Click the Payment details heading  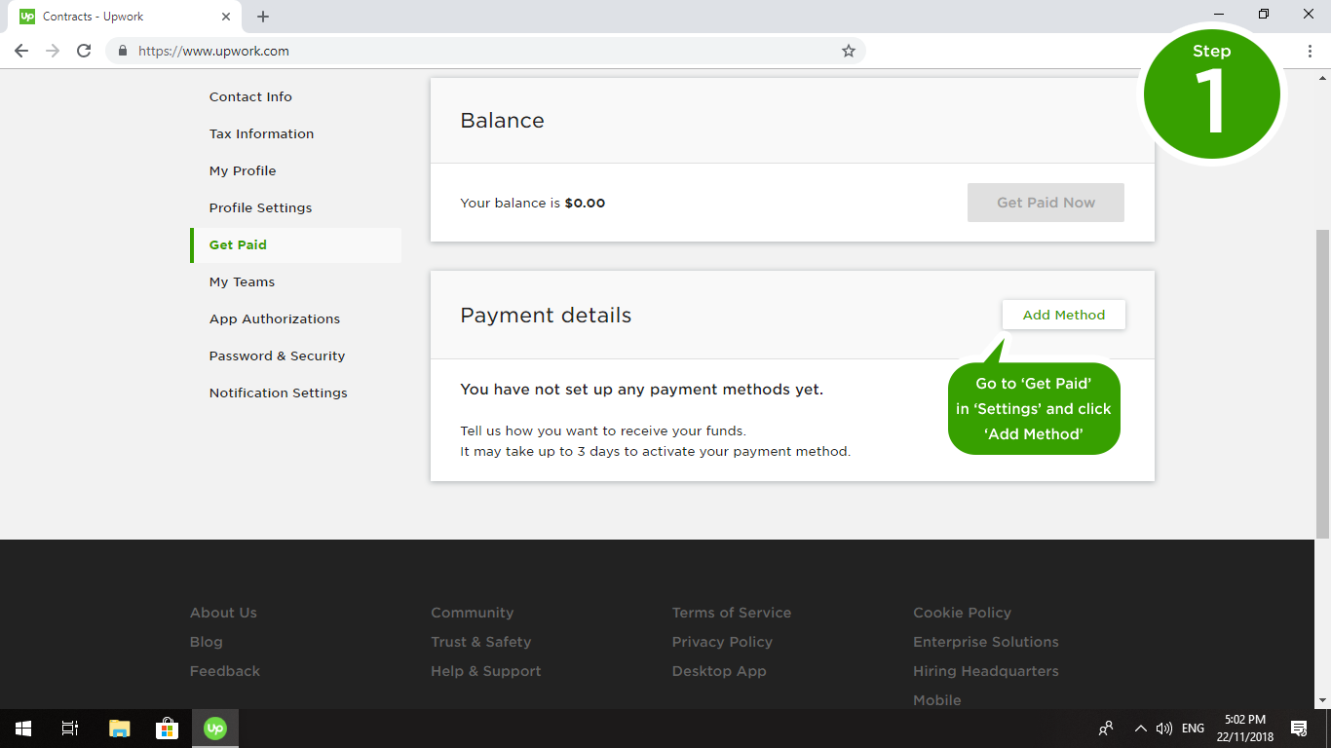(546, 316)
